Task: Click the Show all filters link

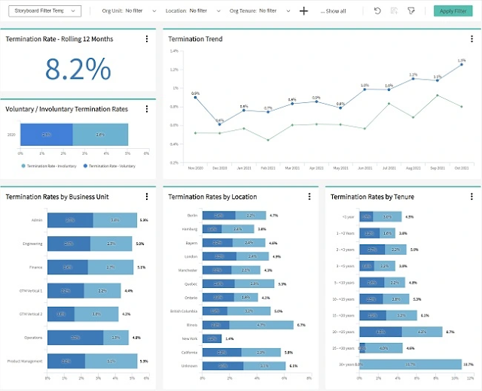Action: 333,11
